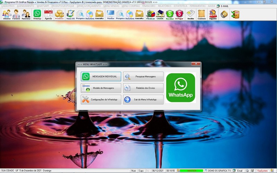Open the RELATÓRIOS menu
The height and width of the screenshot is (173, 277).
pyautogui.click(x=164, y=6)
